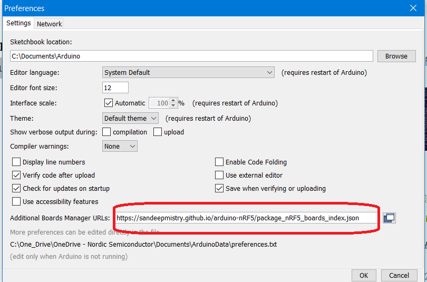The width and height of the screenshot is (427, 282).
Task: Close the Preferences dialog window
Action: point(414,8)
